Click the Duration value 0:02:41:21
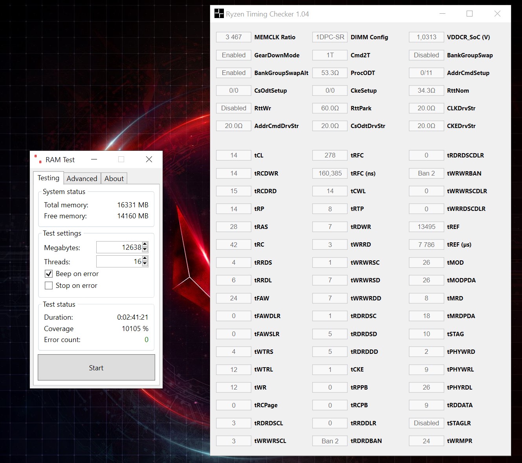This screenshot has height=463, width=522. coord(133,317)
